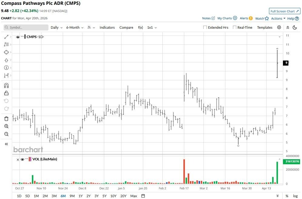The width and height of the screenshot is (302, 199).
Task: Select the arrow marker tool
Action: (x=6, y=60)
